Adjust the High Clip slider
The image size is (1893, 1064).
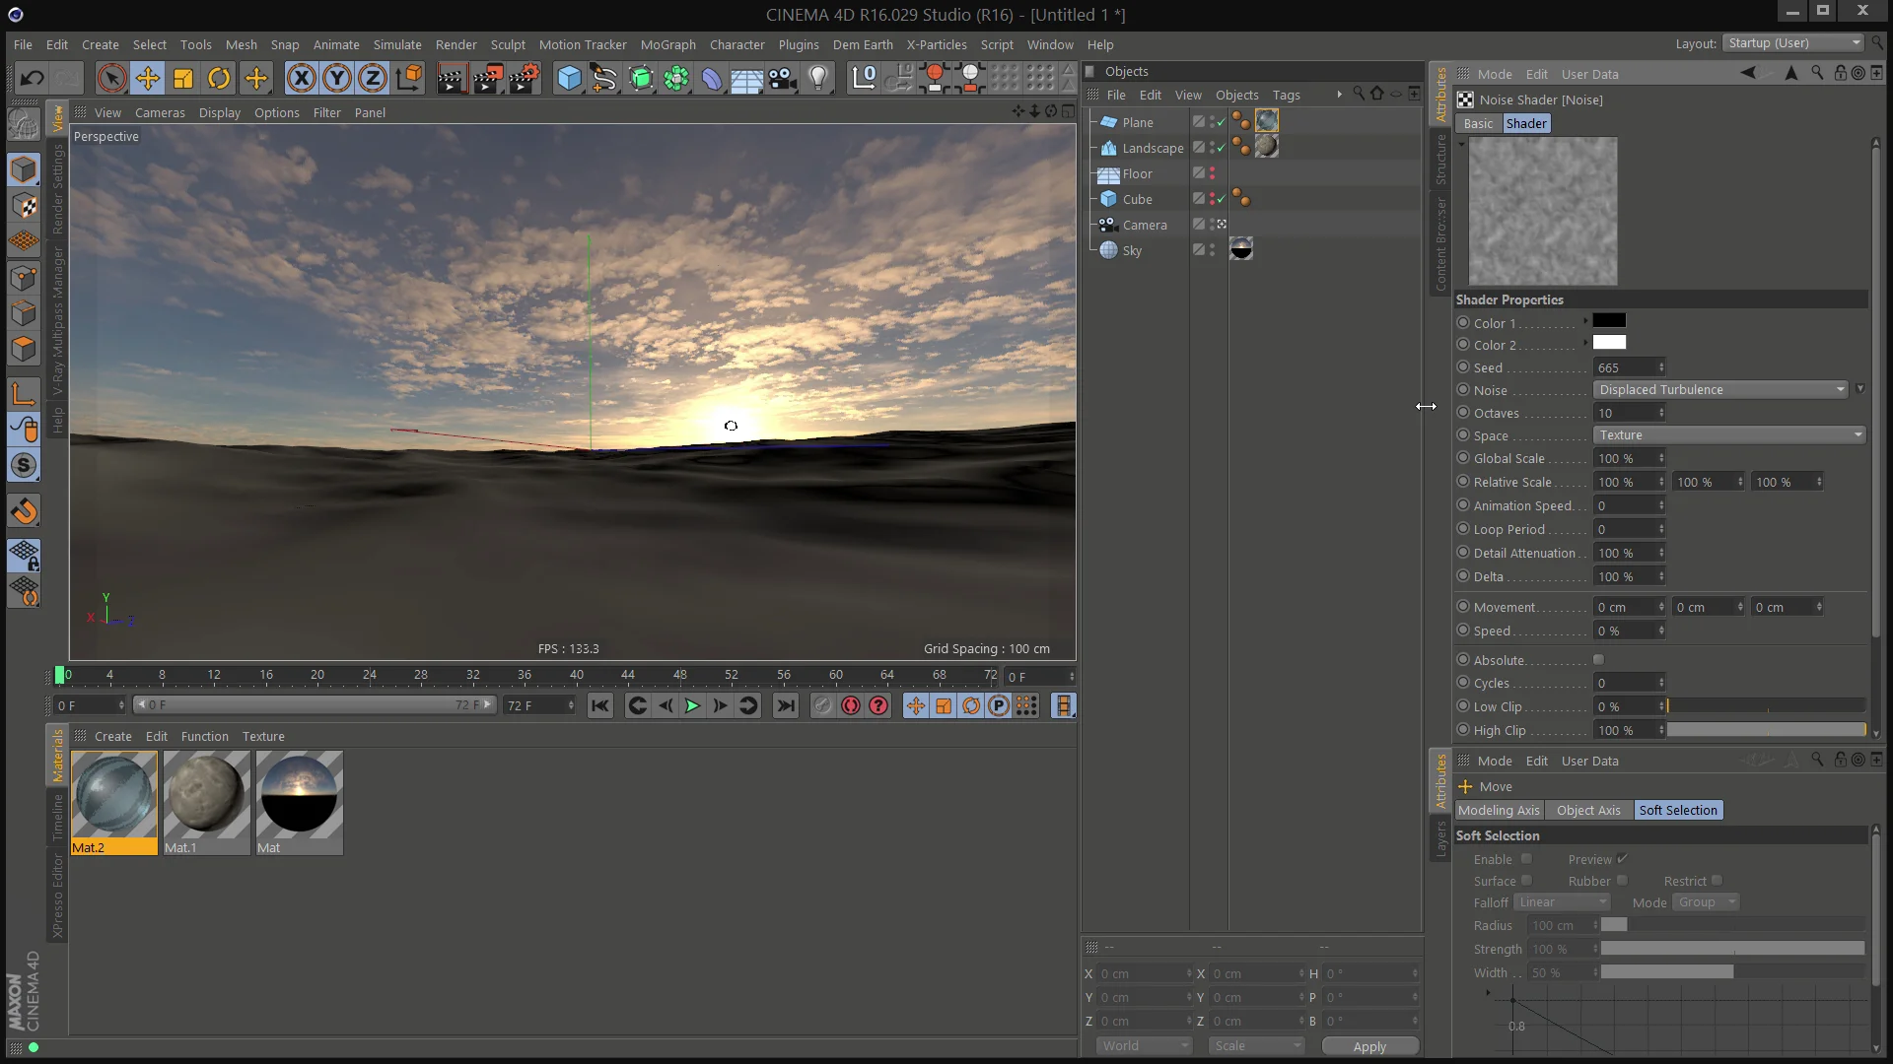click(x=1766, y=730)
